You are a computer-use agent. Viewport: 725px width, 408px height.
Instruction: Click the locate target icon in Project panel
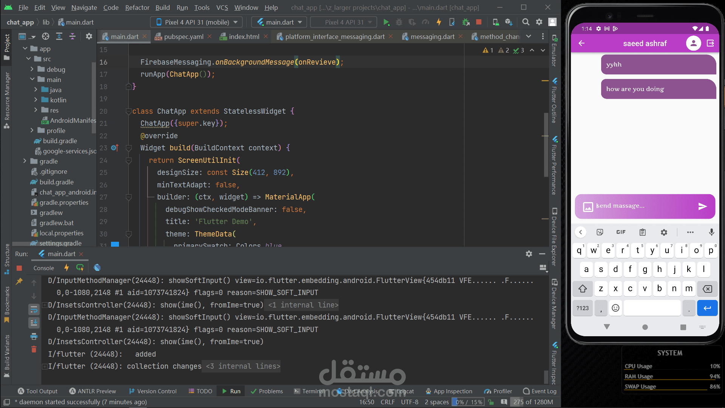(46, 36)
